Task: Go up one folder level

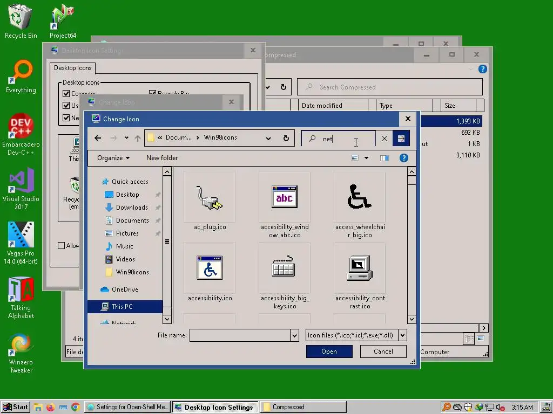Action: [138, 139]
